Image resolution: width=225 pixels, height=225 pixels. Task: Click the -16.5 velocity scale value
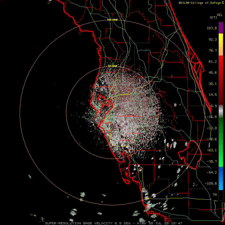tap(212, 117)
